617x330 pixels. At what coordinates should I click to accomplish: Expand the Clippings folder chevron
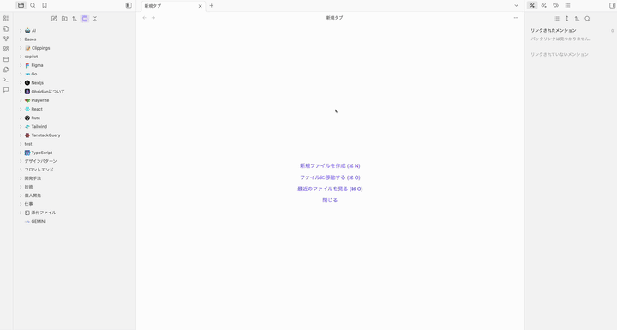21,48
